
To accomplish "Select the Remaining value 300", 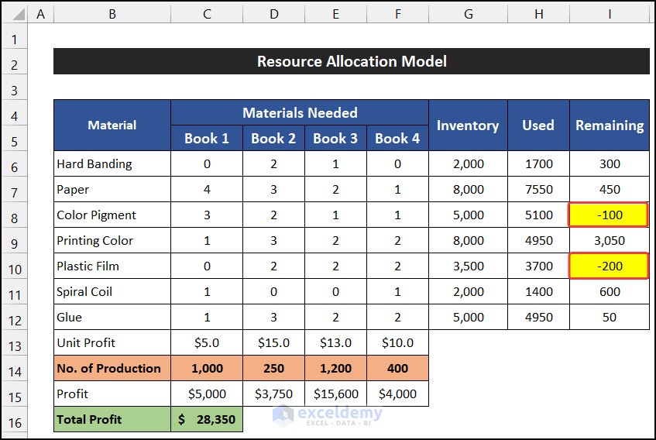I will (x=610, y=163).
